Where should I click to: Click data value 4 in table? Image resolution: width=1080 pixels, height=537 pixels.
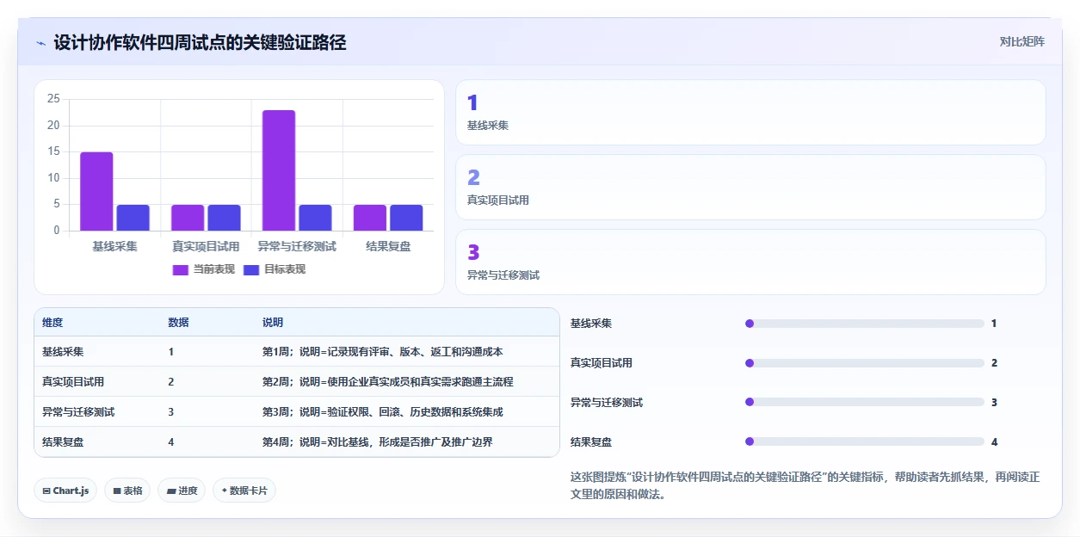point(171,442)
